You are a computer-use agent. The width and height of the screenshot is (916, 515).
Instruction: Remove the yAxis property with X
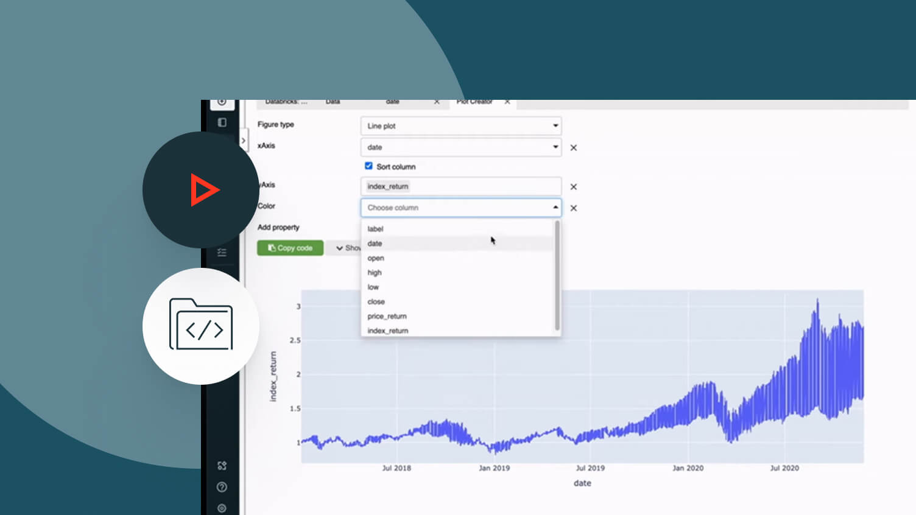tap(573, 187)
